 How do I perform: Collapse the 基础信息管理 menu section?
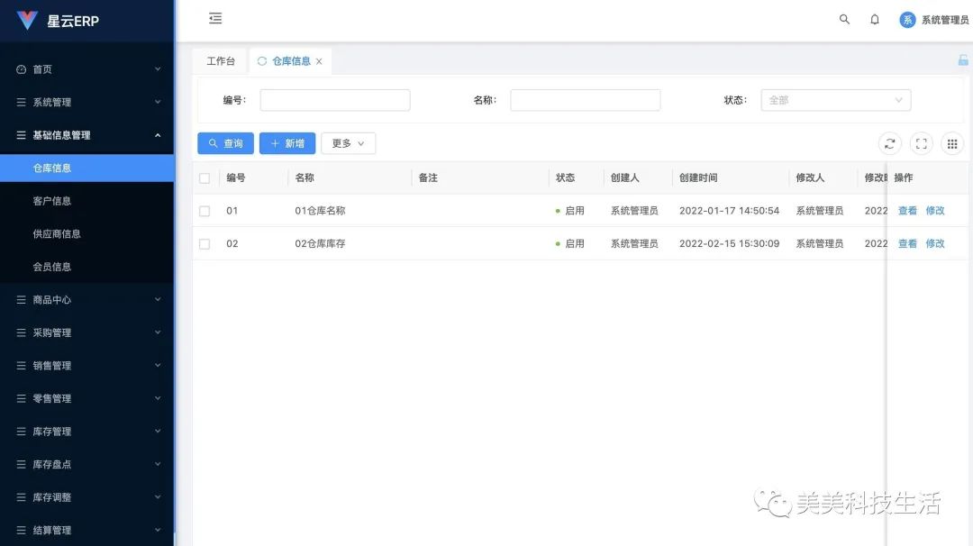pos(86,135)
